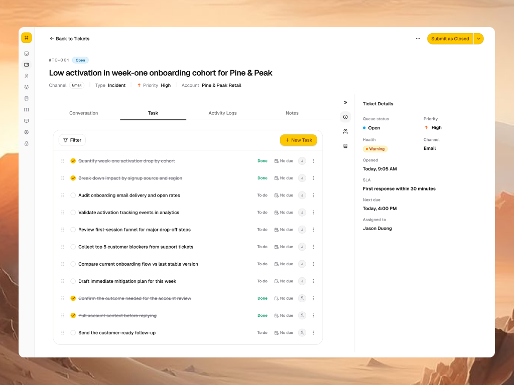Screen dimensions: 514x385
Task: Open the team group icon in sidebar
Action: click(27, 87)
